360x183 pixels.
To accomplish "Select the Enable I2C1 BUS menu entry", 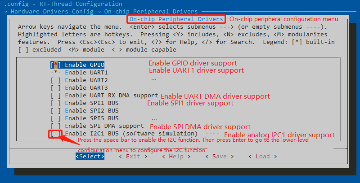I will pyautogui.click(x=130, y=134).
